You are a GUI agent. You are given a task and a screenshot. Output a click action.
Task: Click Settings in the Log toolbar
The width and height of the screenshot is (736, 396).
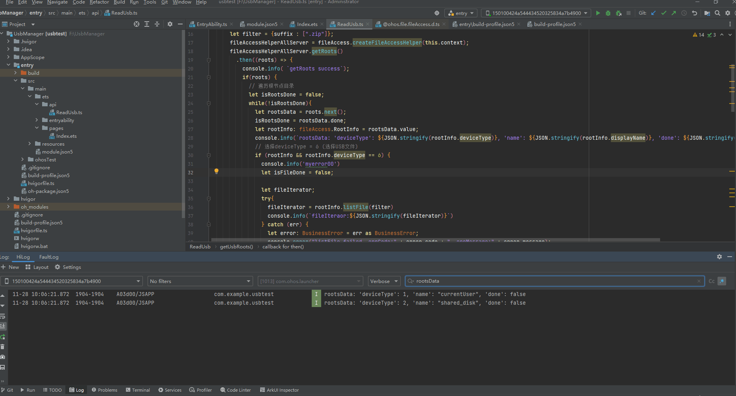pos(68,267)
